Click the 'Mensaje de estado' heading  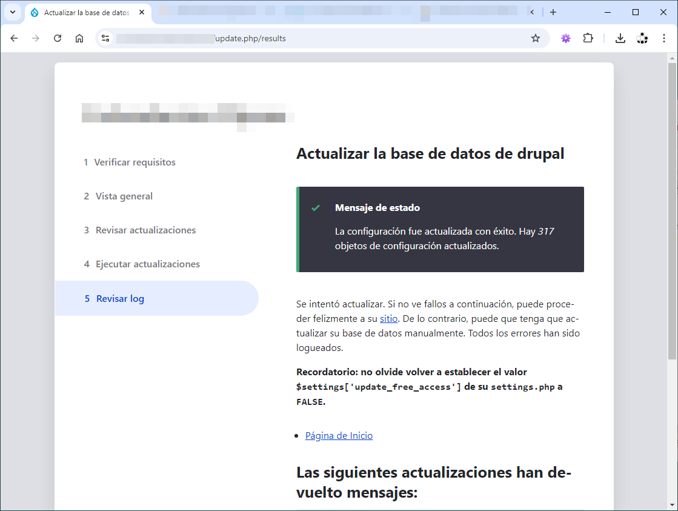point(377,208)
